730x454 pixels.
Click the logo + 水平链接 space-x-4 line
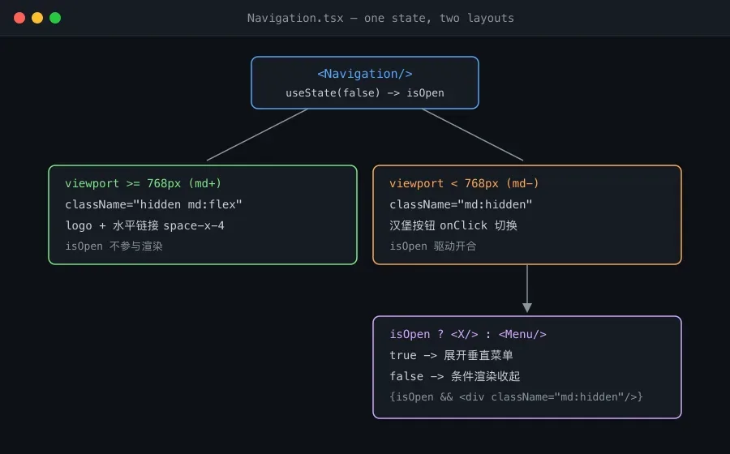[x=144, y=225]
